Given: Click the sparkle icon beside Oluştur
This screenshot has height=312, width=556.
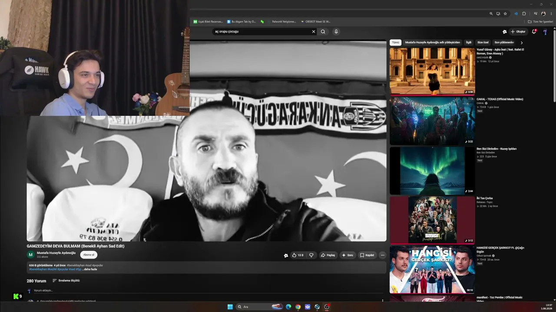Looking at the screenshot, I should pyautogui.click(x=504, y=32).
